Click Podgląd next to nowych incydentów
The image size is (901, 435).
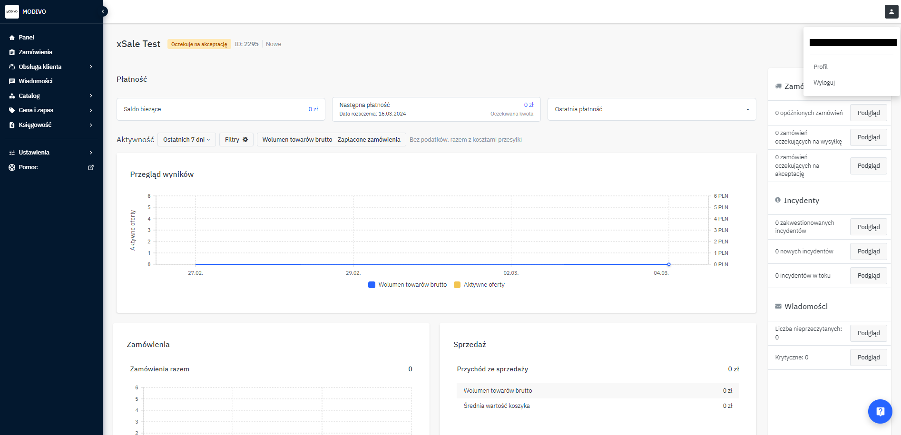point(868,251)
